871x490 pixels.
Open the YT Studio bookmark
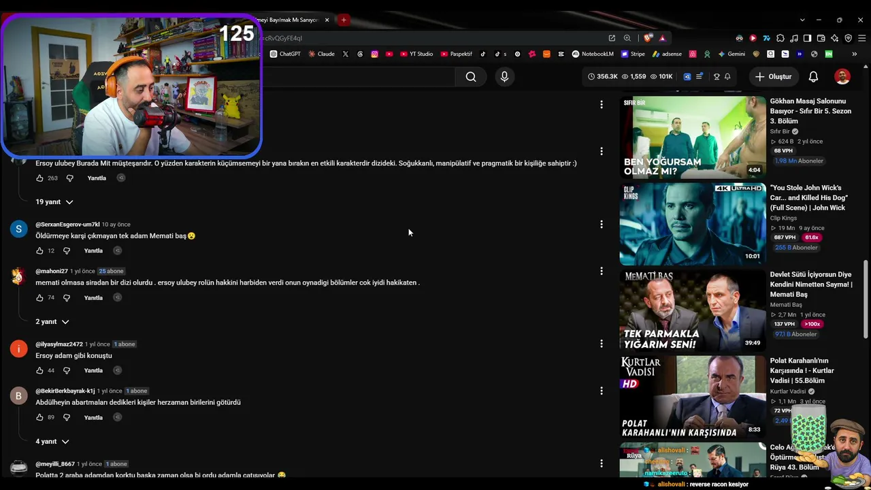416,54
